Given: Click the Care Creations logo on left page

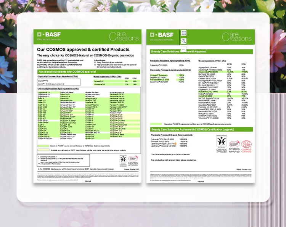Looking at the screenshot, I should (x=124, y=37).
